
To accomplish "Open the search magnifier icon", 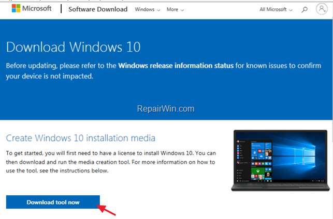I will (305, 9).
